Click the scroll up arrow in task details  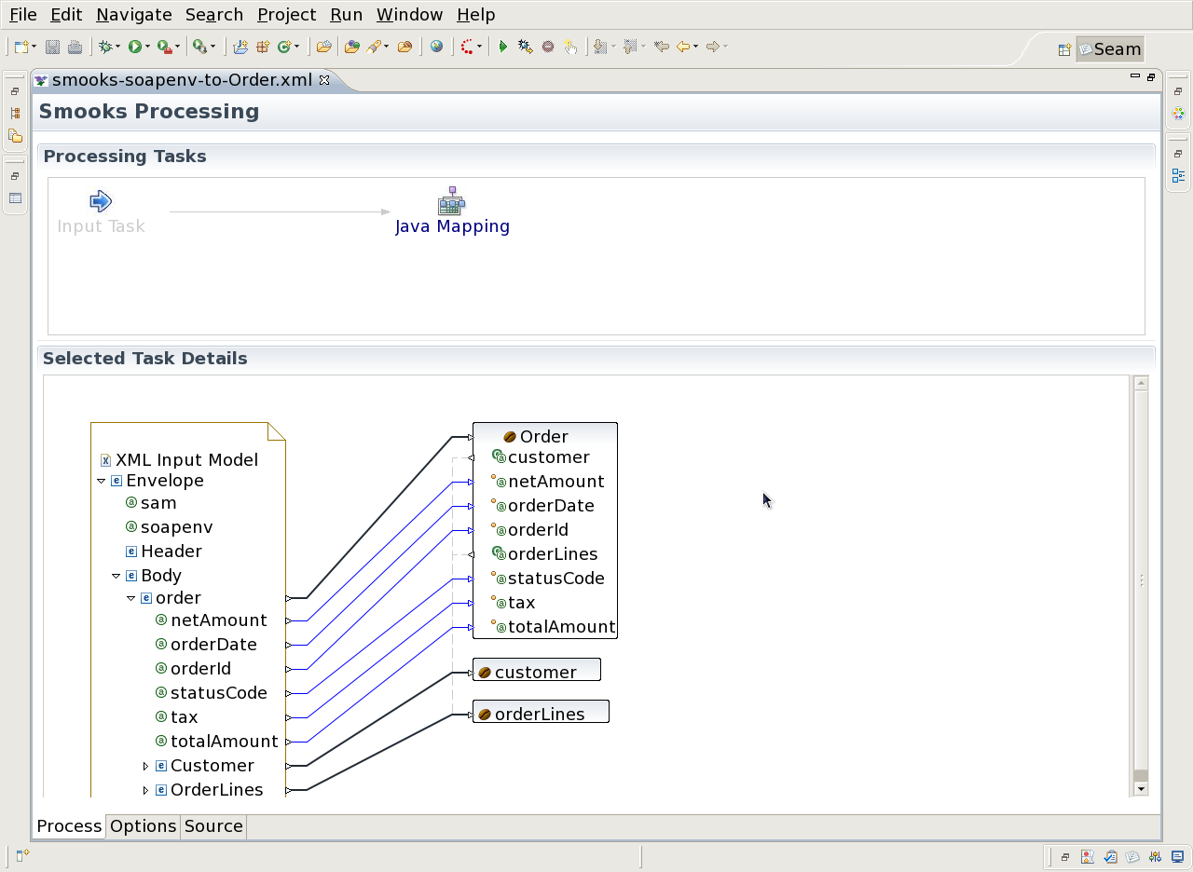pyautogui.click(x=1141, y=384)
